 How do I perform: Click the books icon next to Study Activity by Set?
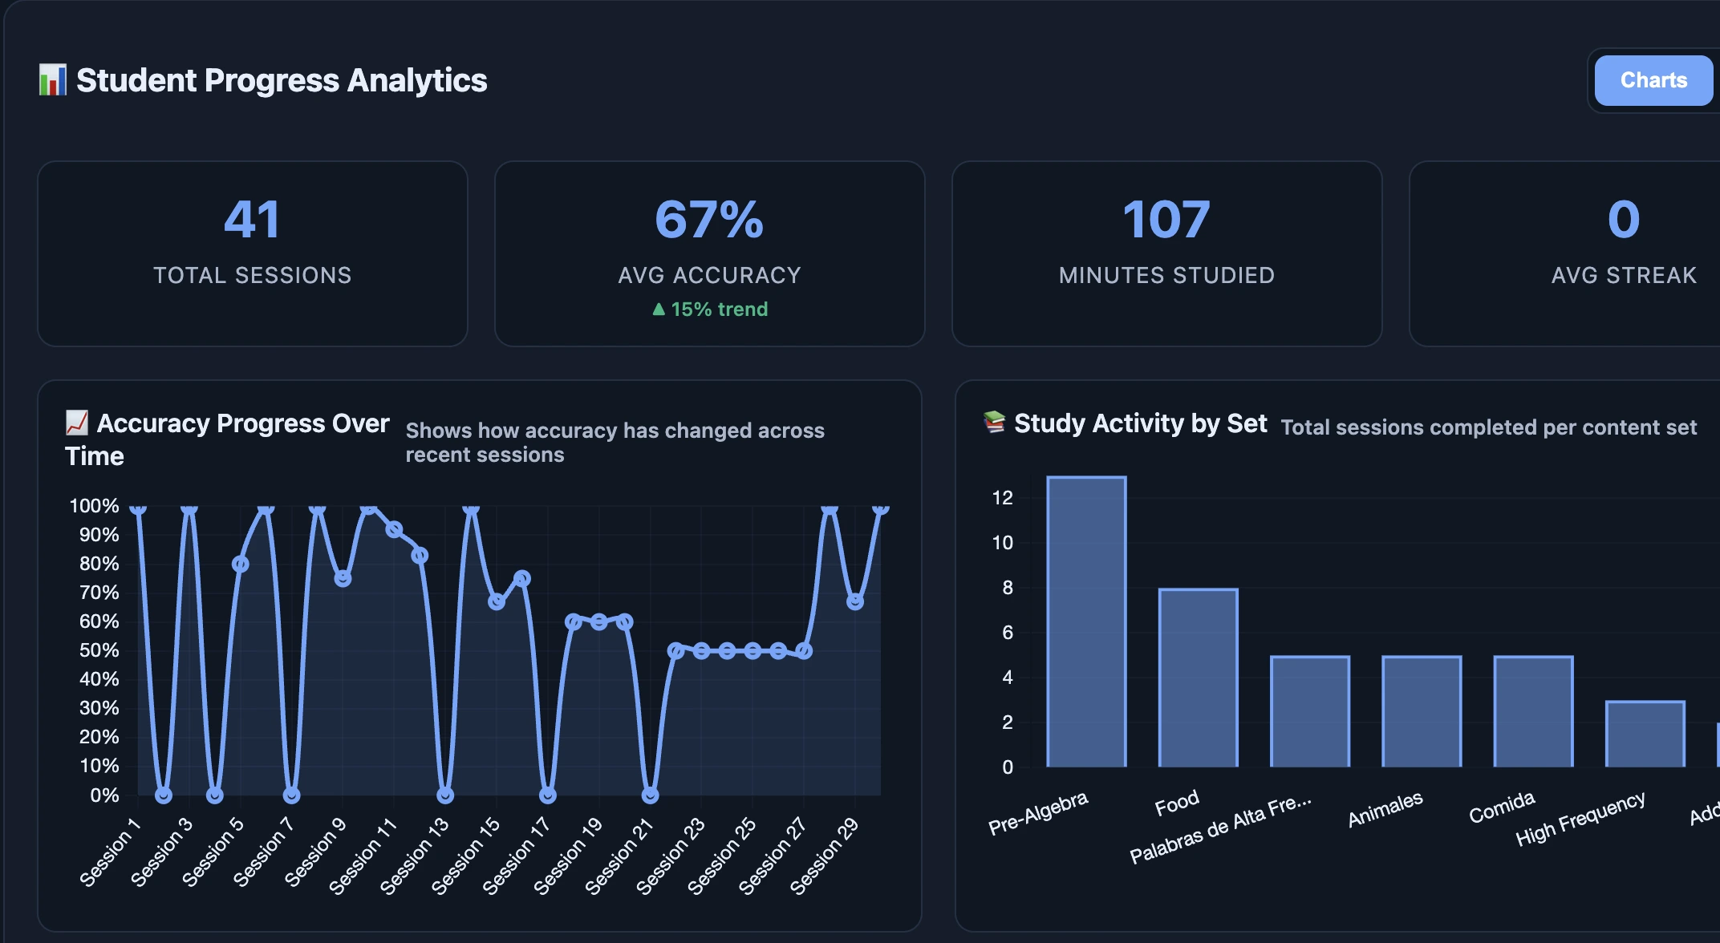point(995,423)
